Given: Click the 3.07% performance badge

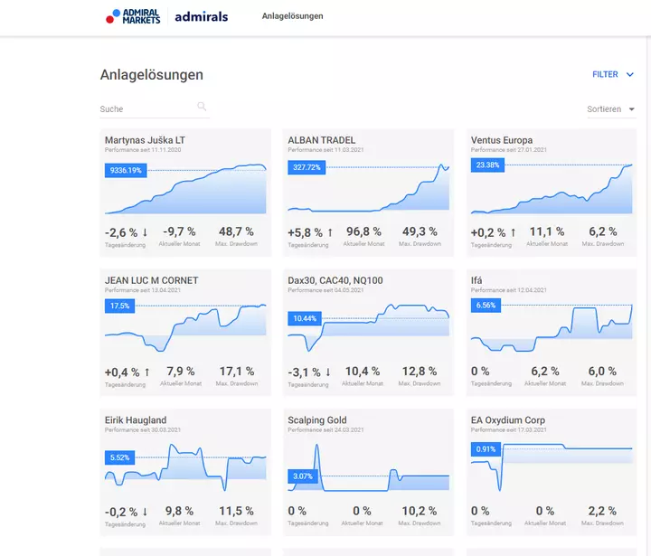Looking at the screenshot, I should [303, 476].
